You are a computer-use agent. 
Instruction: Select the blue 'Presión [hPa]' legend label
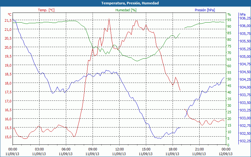(205, 10)
